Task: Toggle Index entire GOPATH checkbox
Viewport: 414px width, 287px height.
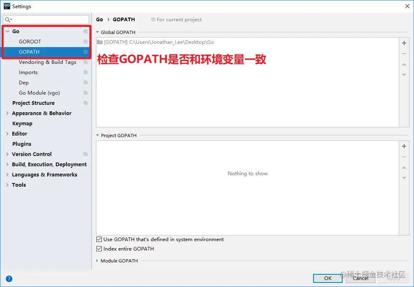Action: tap(99, 249)
